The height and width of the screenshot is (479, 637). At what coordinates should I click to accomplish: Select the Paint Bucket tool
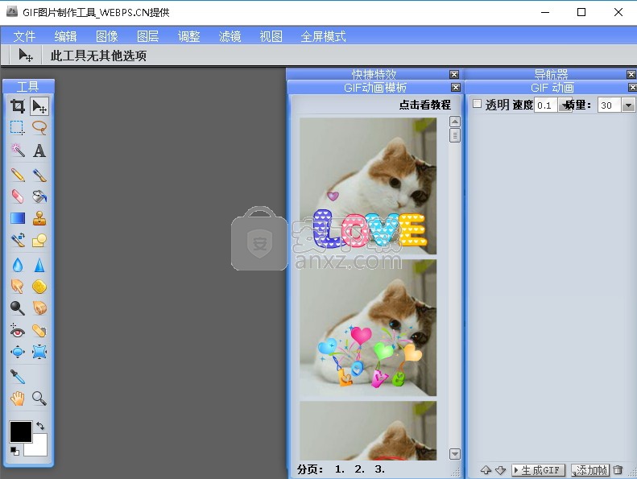(39, 196)
